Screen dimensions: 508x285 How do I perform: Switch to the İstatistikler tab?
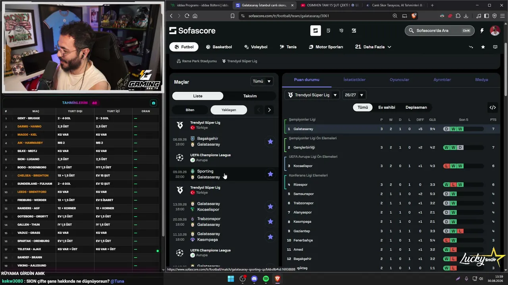point(354,80)
